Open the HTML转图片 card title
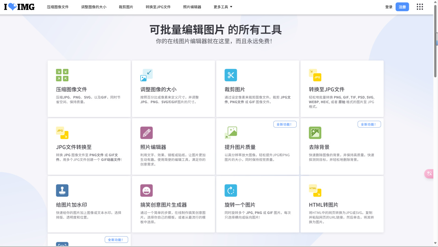This screenshot has height=247, width=438. click(x=324, y=205)
